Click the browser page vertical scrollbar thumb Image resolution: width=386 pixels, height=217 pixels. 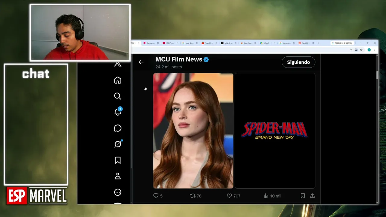(377, 75)
